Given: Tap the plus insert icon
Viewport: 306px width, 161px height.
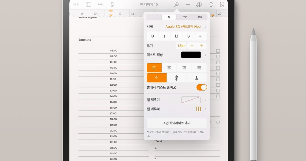Looking at the screenshot, I should pos(187,4).
